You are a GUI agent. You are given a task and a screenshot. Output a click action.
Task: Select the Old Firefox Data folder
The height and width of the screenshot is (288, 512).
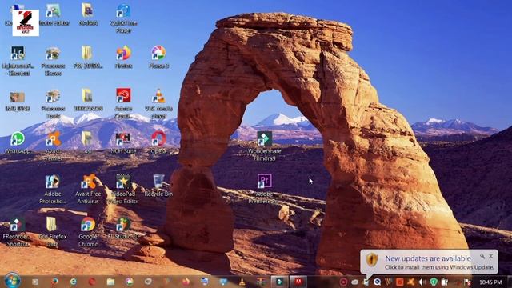click(53, 231)
